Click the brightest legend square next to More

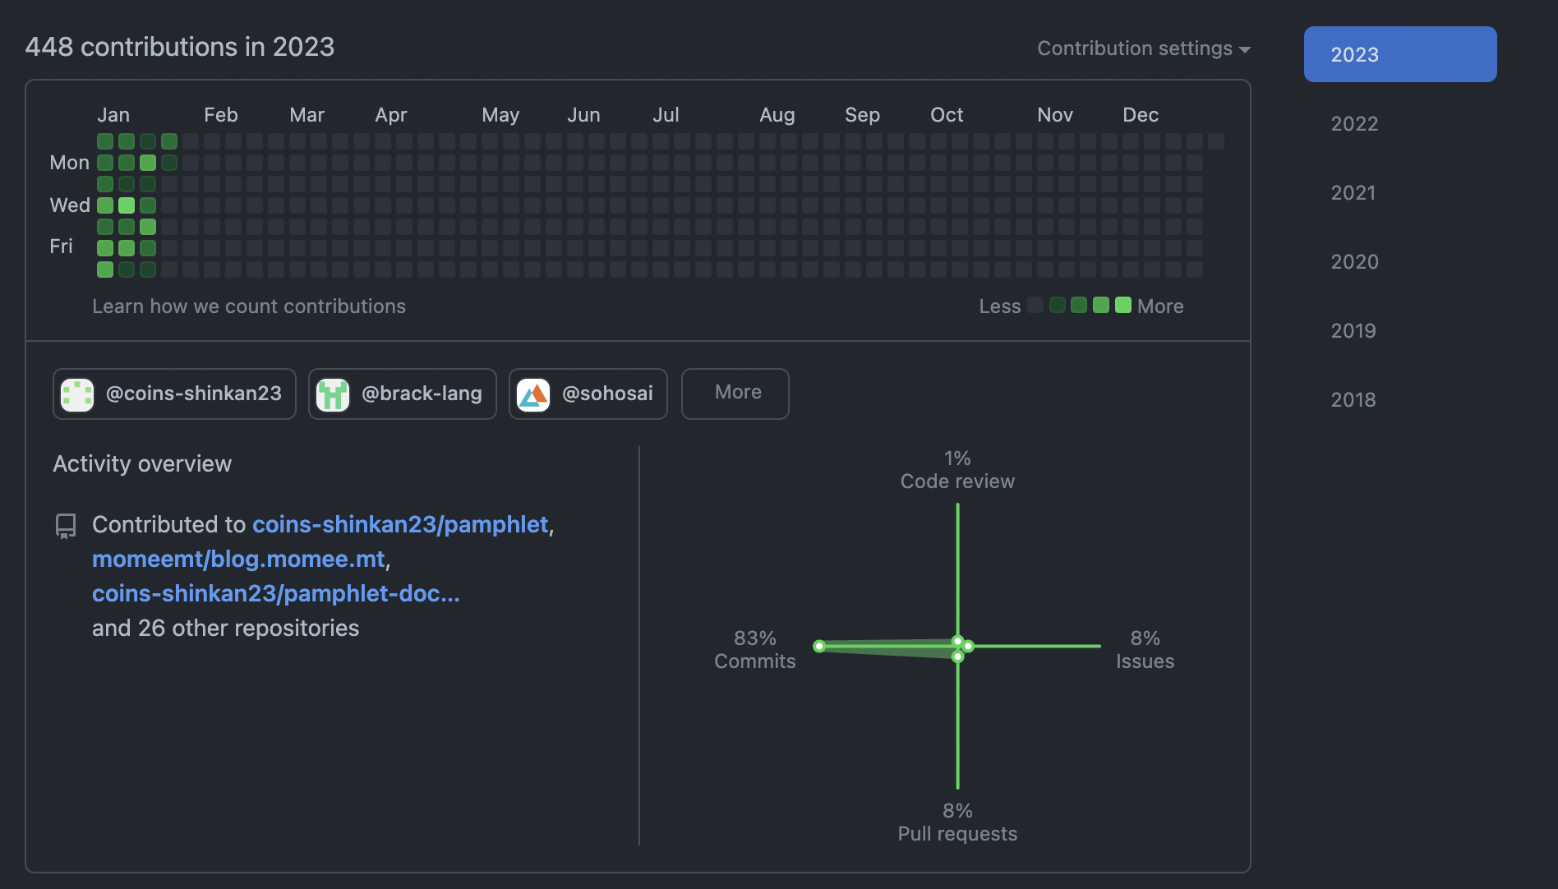(x=1123, y=305)
